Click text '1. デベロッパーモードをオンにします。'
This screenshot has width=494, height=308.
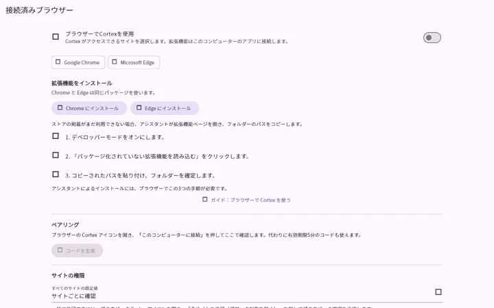click(115, 138)
